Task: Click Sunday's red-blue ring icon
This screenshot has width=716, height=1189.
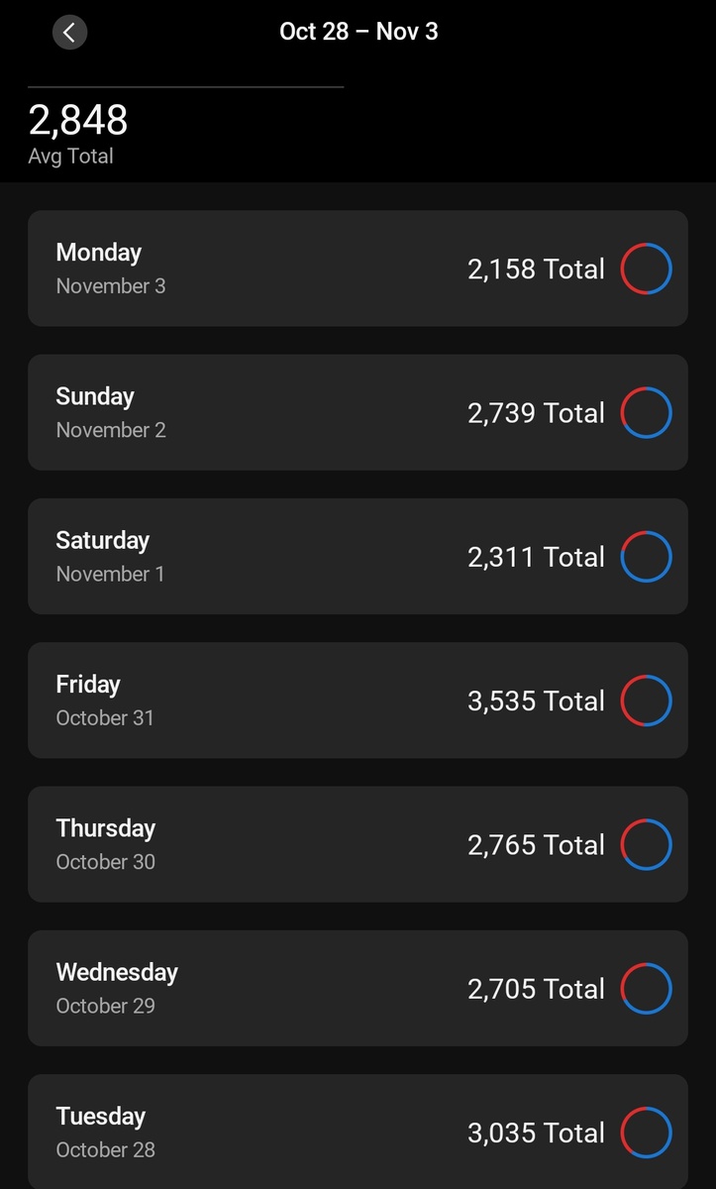Action: 646,413
